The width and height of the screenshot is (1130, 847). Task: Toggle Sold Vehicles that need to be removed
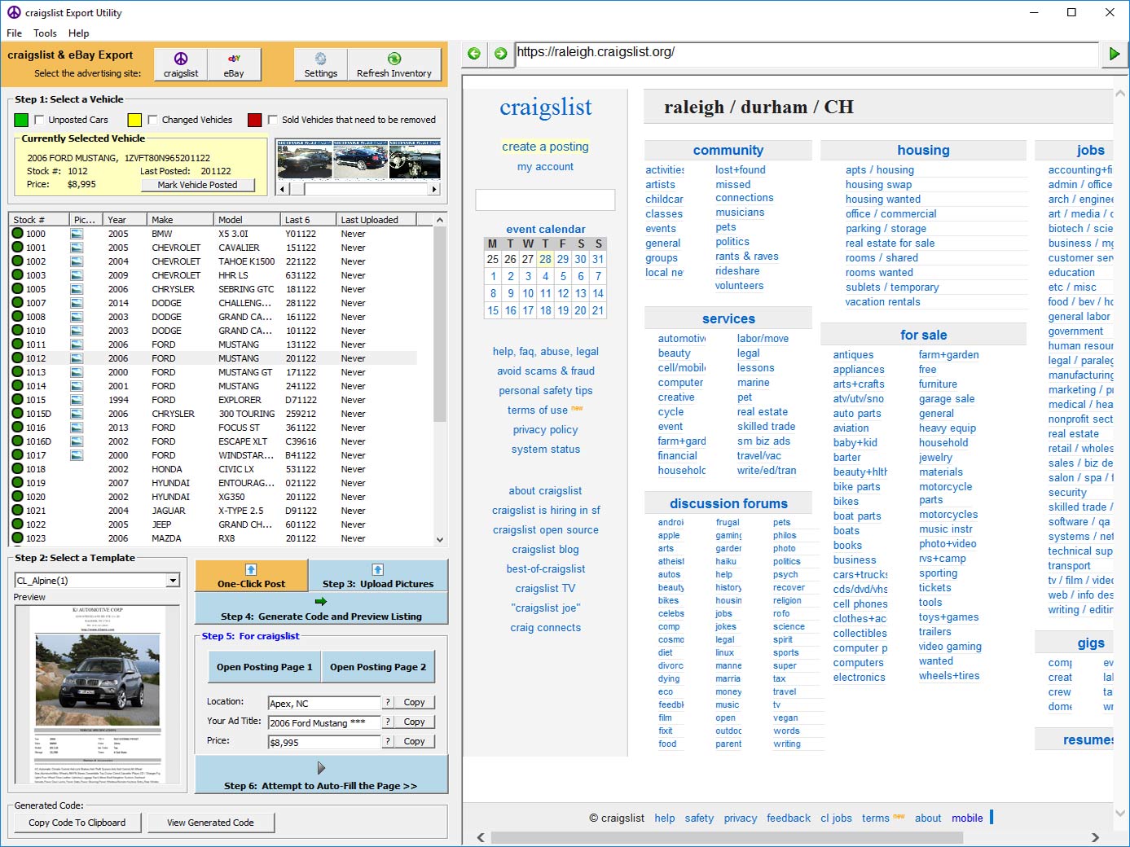273,120
